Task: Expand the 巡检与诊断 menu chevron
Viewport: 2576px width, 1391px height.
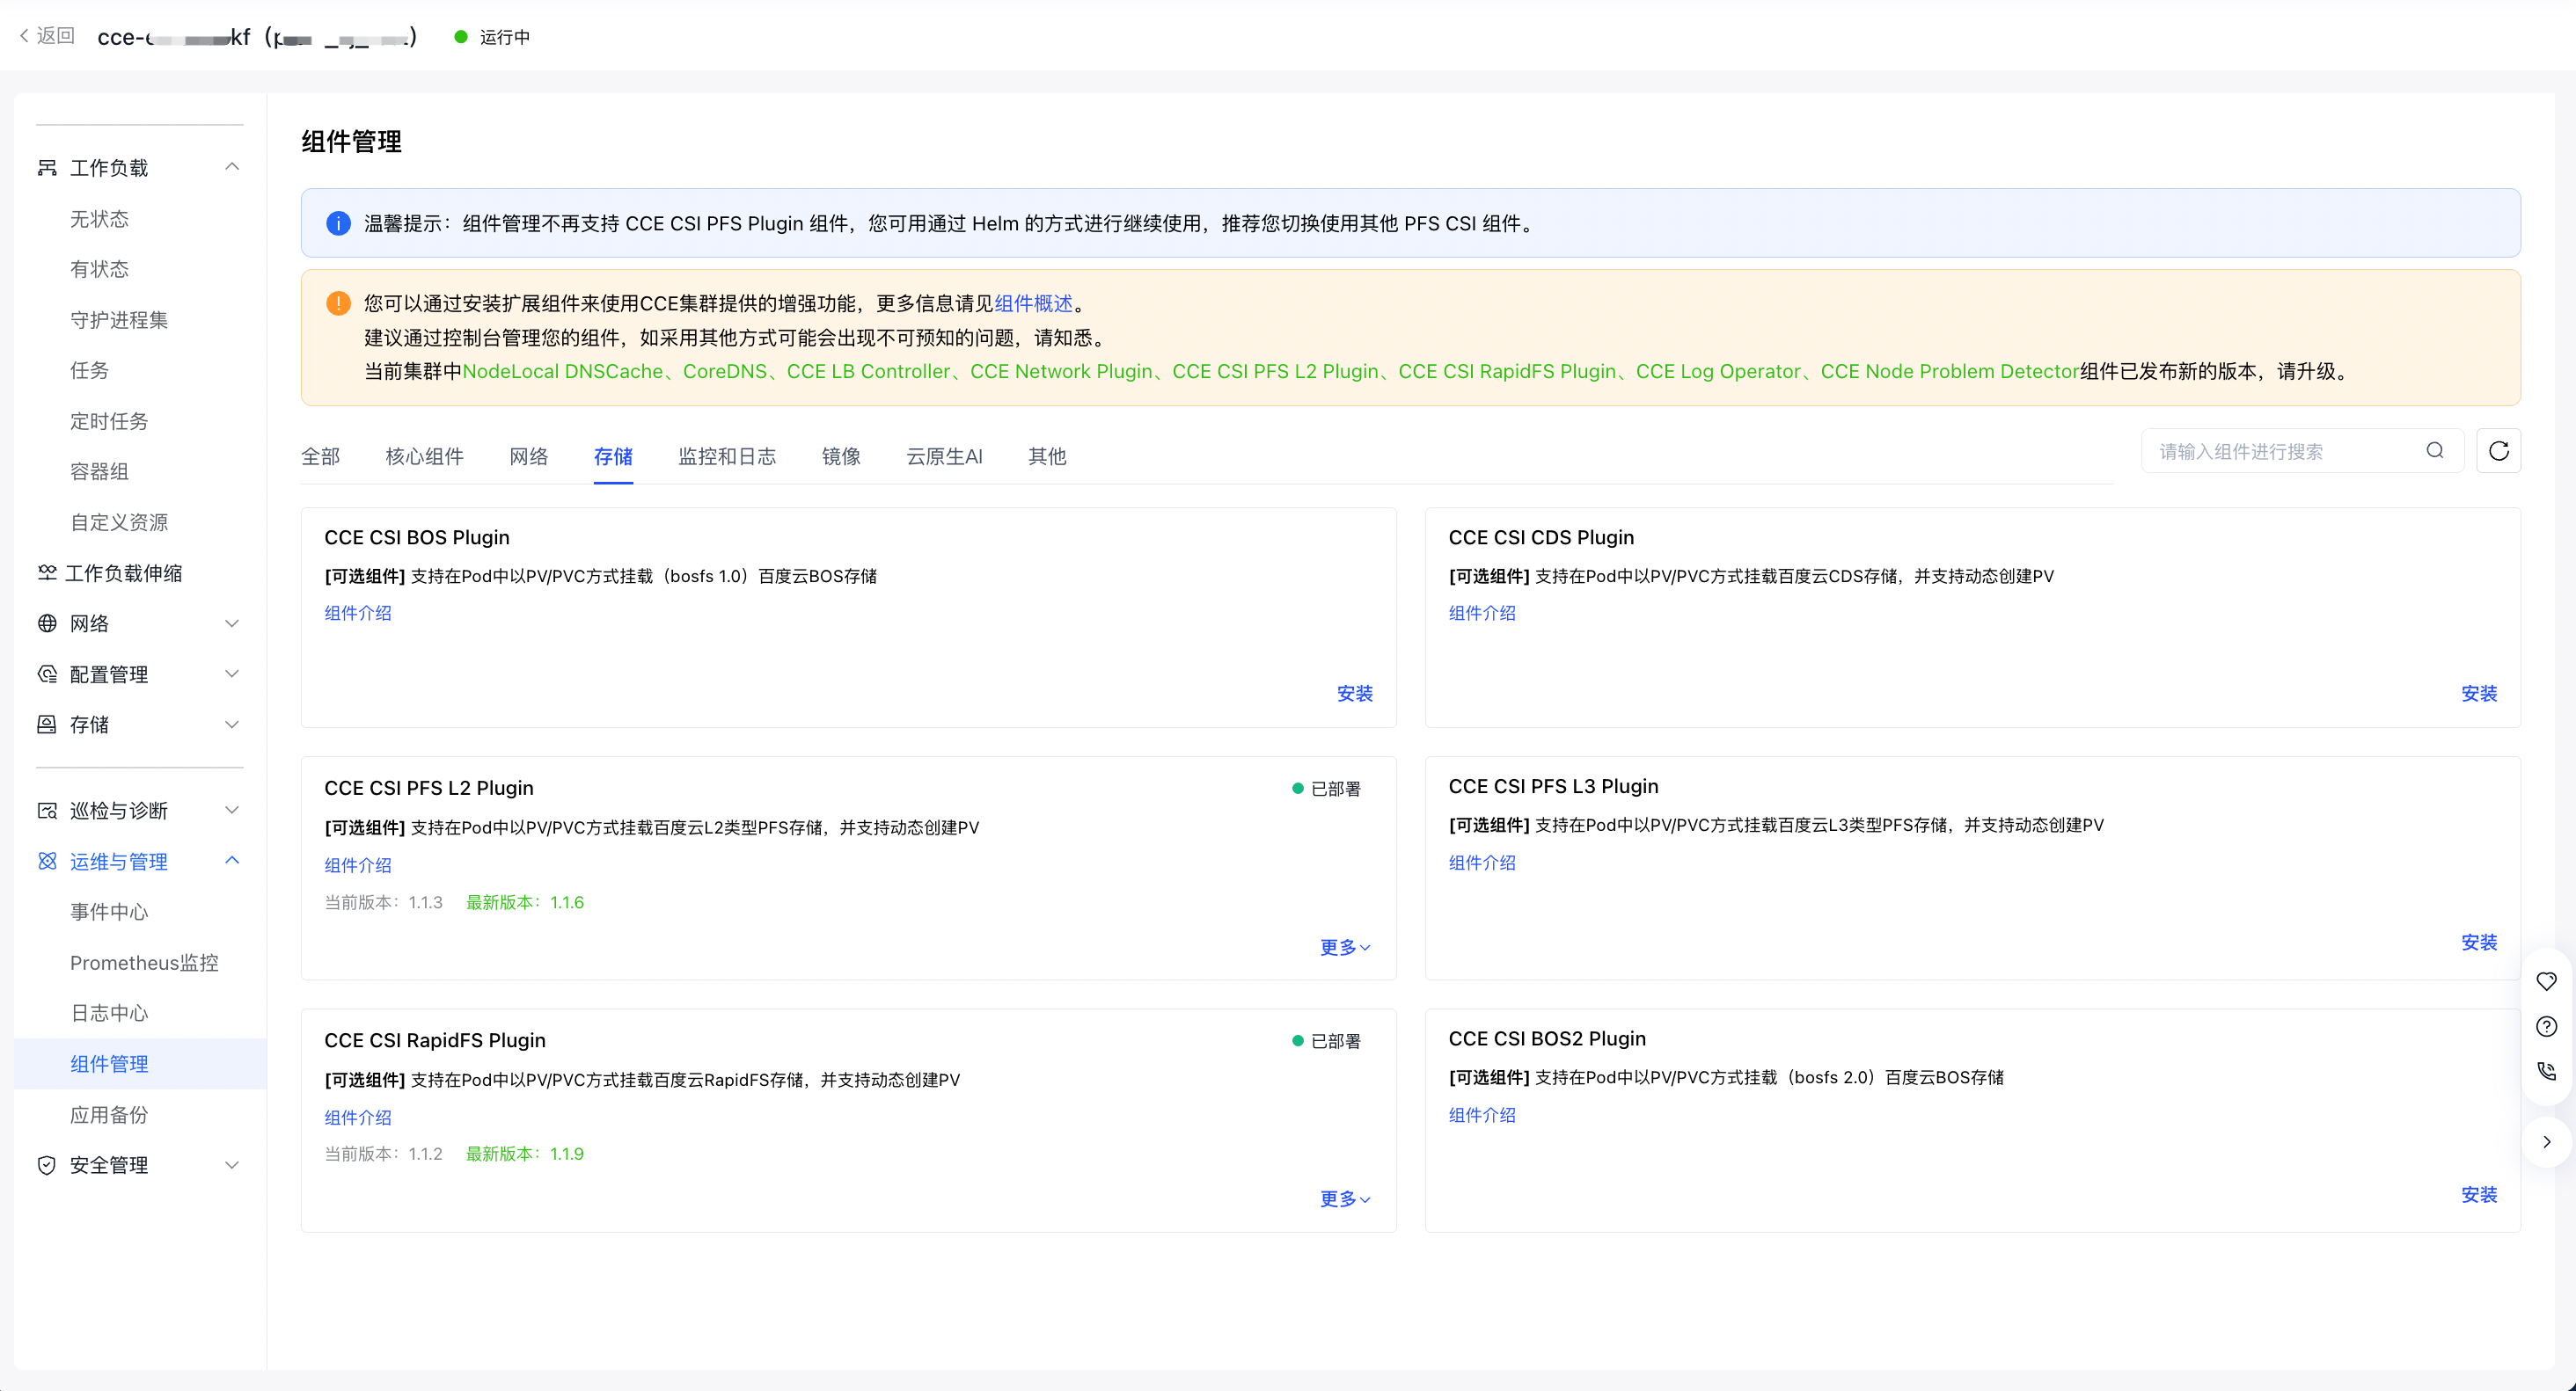Action: tap(232, 811)
